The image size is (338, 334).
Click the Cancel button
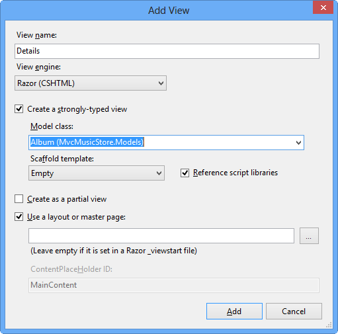click(x=294, y=311)
